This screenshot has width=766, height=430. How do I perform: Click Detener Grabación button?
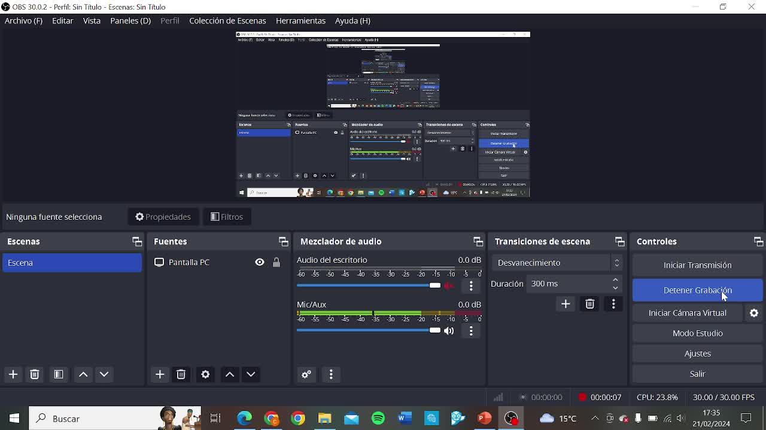697,290
